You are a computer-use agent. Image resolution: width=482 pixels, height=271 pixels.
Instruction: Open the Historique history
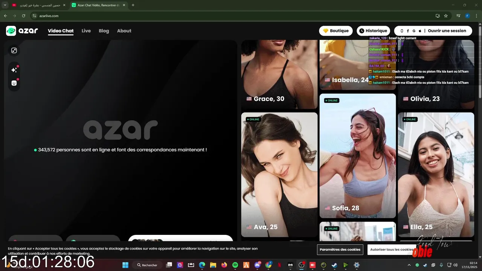[x=373, y=31]
